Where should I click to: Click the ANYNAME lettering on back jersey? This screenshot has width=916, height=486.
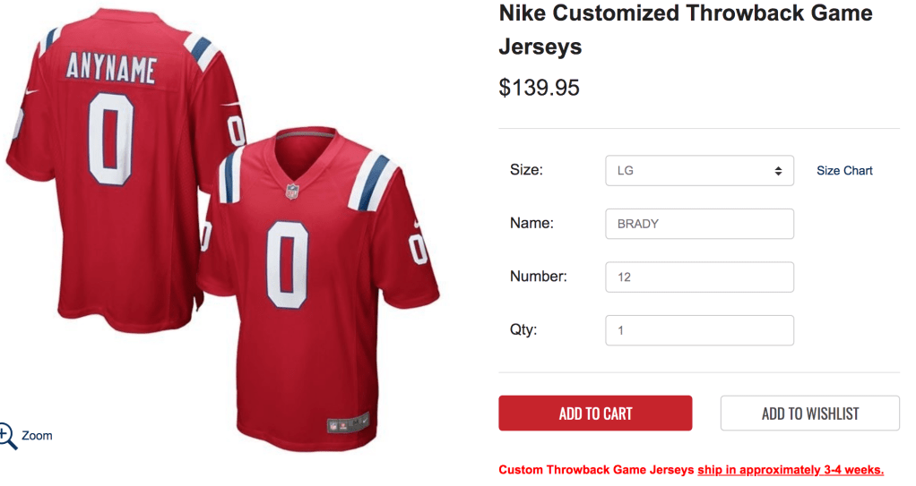110,70
